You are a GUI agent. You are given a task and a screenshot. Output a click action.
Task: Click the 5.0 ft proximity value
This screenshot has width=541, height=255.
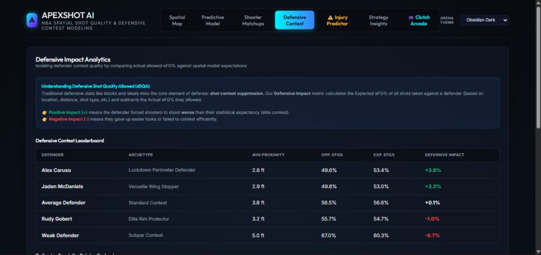[258, 236]
